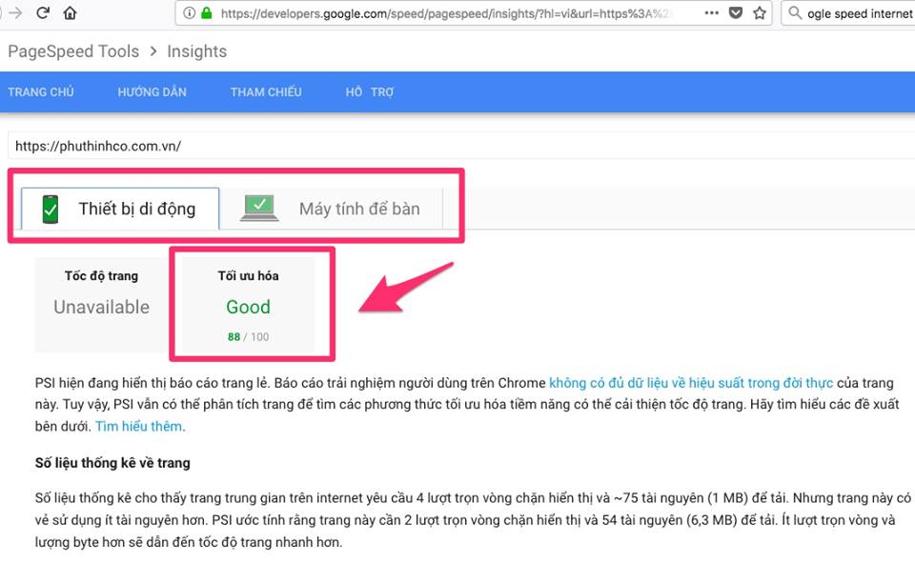Viewport: 915px width, 563px height.
Task: Save page to Pocket icon
Action: [x=736, y=12]
